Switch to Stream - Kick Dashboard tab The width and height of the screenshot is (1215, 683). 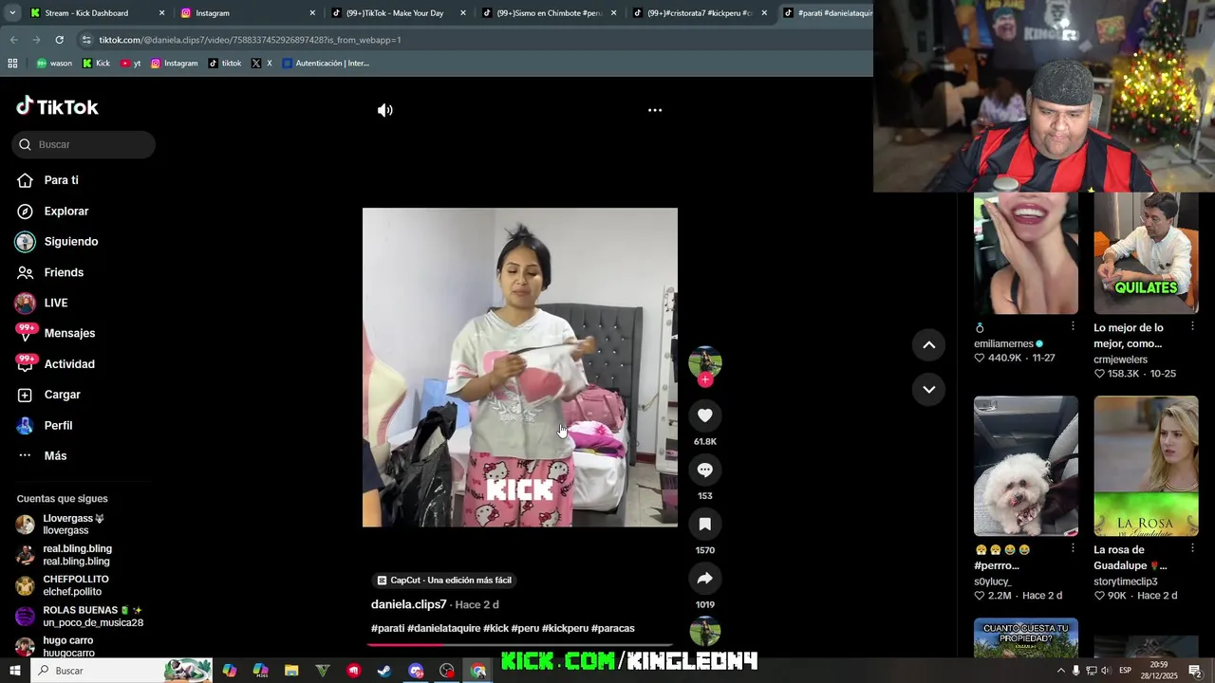[x=97, y=13]
